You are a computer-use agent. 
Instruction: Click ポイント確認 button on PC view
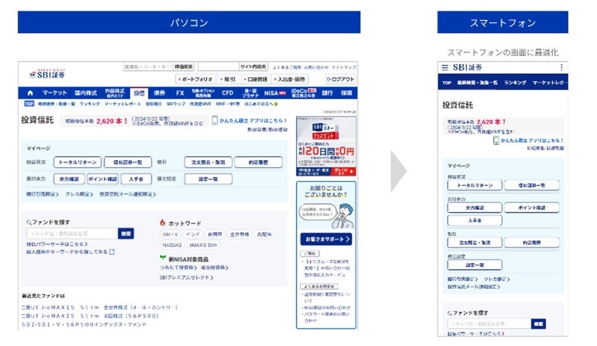tap(103, 179)
